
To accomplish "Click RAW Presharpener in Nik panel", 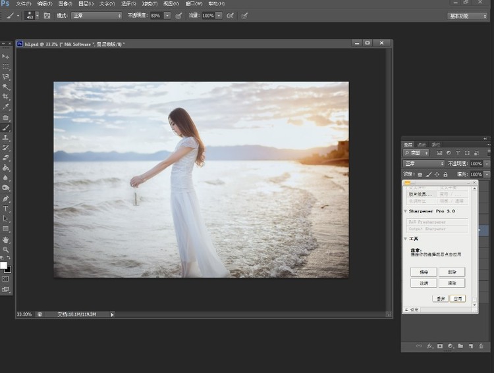I will (x=437, y=222).
